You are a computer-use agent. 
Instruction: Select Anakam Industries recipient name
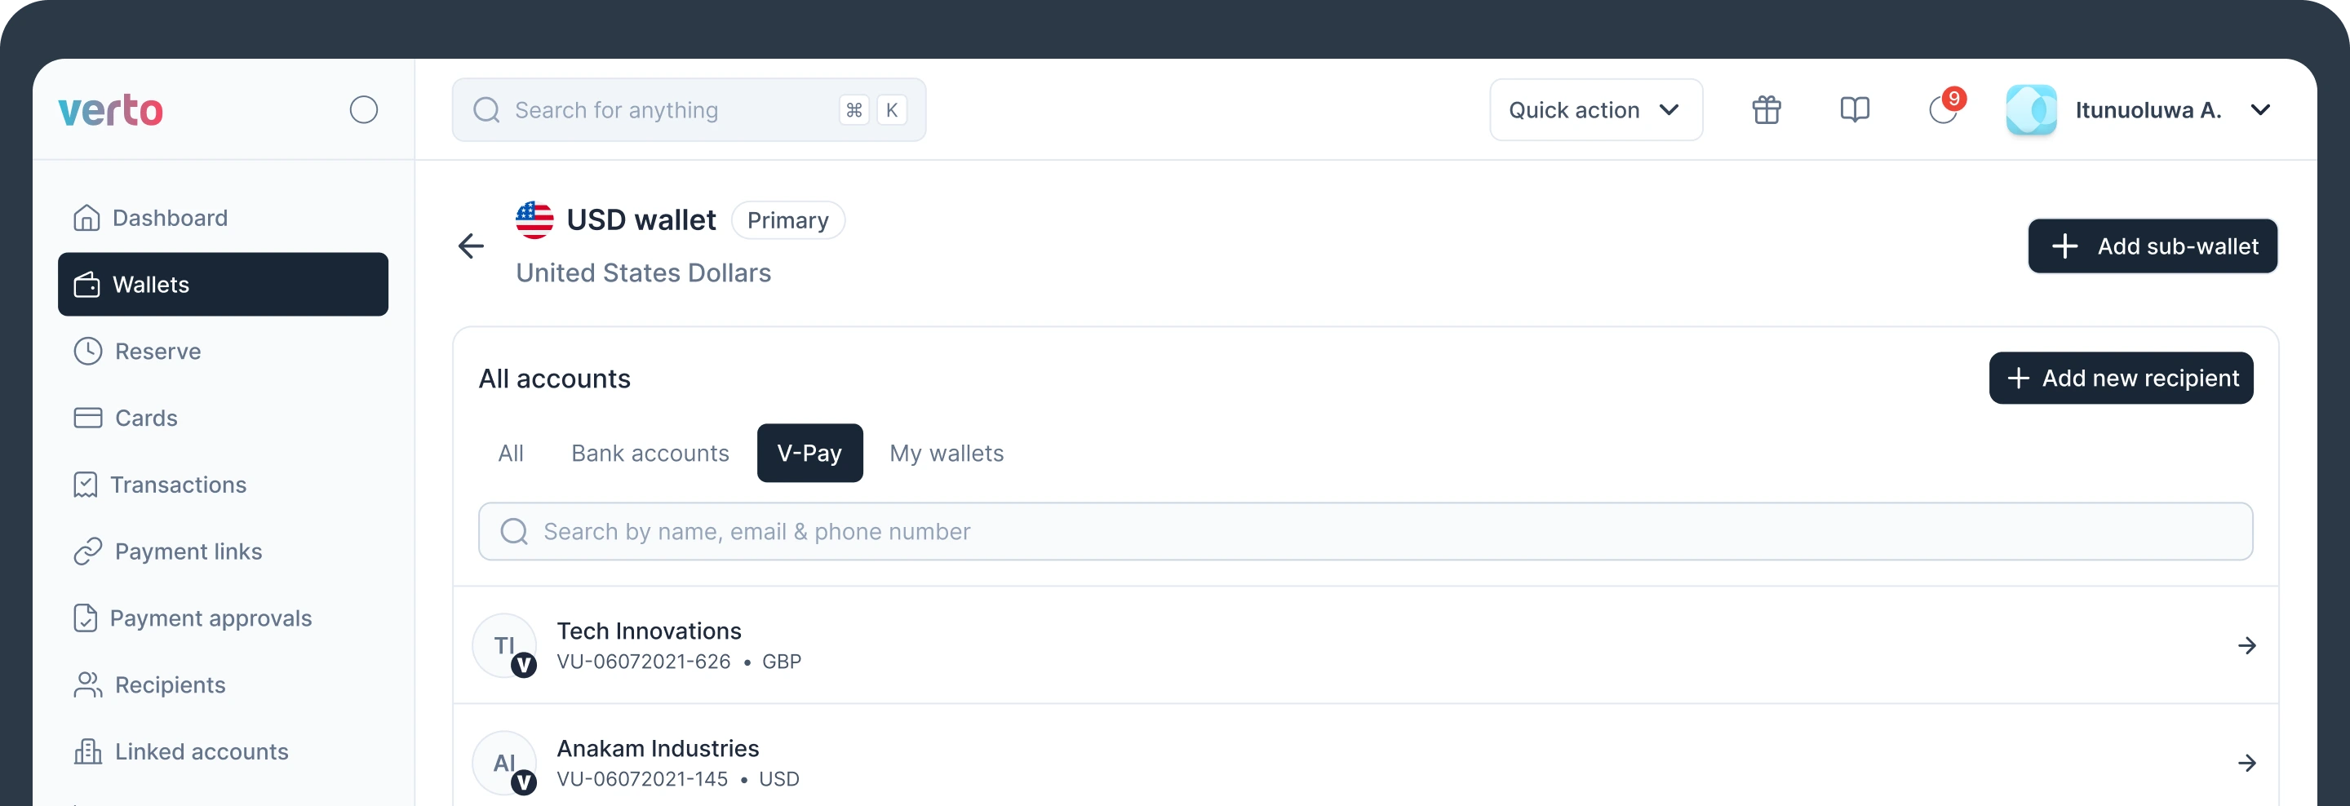[x=658, y=749]
